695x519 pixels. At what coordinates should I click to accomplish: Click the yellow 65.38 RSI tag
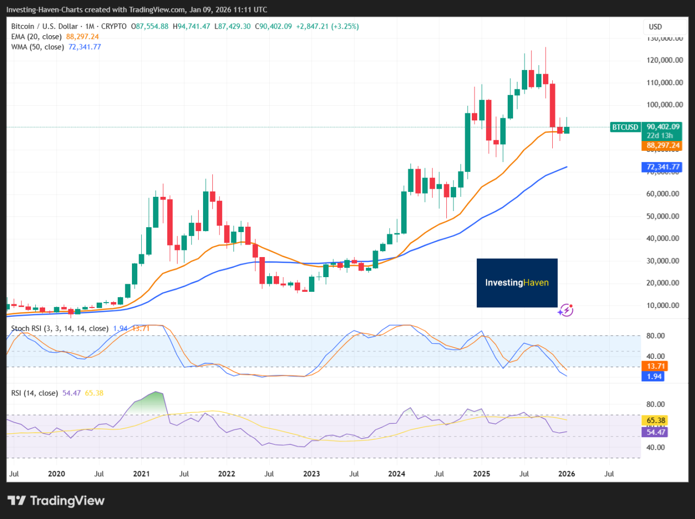654,420
